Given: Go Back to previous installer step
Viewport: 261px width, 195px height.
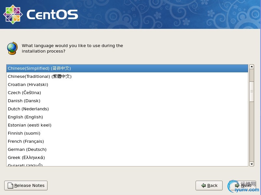Looking at the screenshot, I should pyautogui.click(x=209, y=186).
